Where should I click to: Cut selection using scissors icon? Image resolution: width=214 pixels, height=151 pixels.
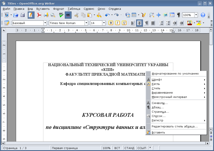point(77,15)
